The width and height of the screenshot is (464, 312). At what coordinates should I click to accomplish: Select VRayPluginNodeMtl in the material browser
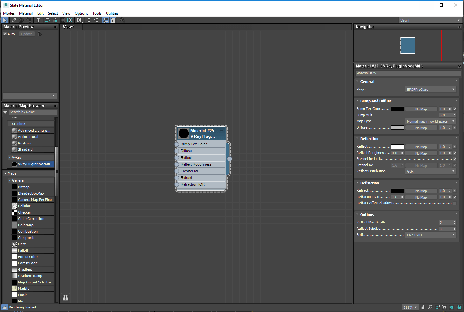pyautogui.click(x=34, y=164)
